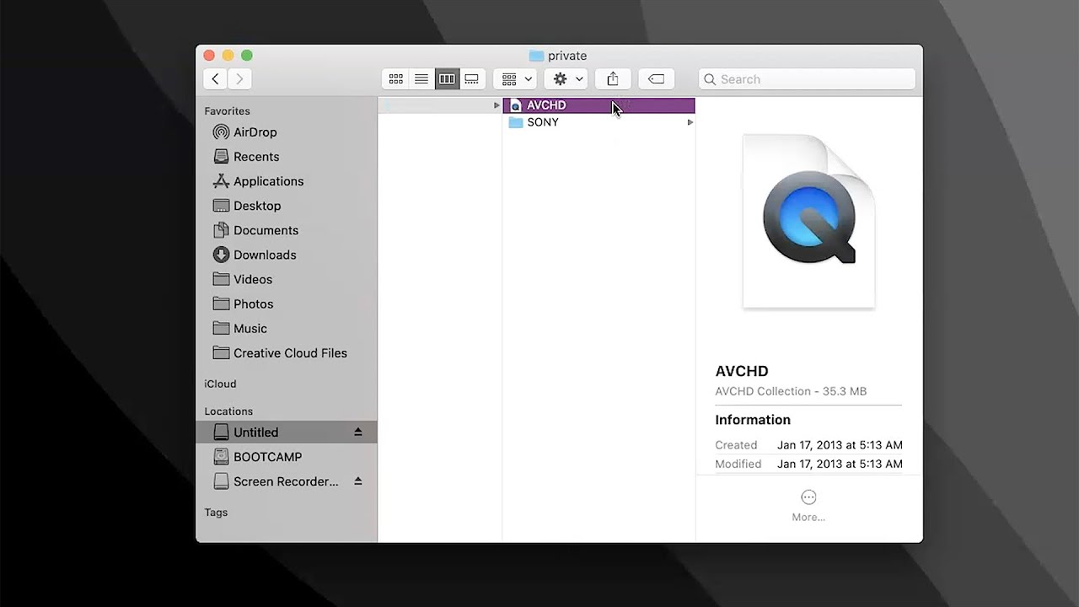Select the AVCHD collection file
The width and height of the screenshot is (1079, 607).
click(x=599, y=105)
